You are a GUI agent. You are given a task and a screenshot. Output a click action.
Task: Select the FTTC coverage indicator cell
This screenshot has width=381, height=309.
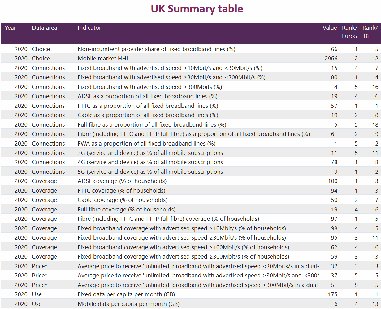click(121, 191)
